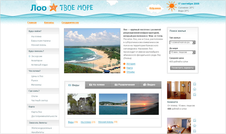Click the house icon beside Комната photo
The image size is (226, 134).
coord(195,89)
